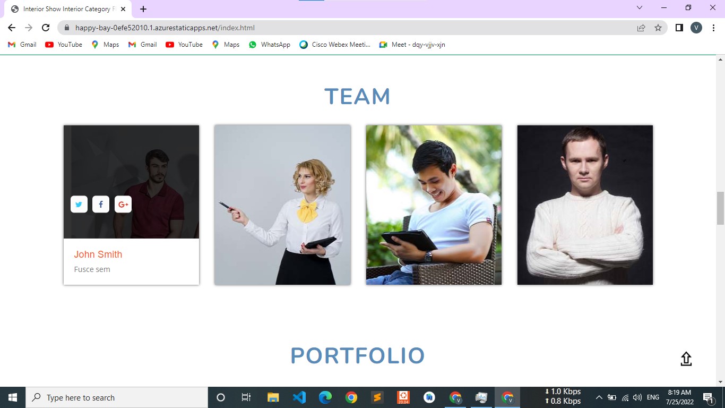Adjust the speaker volume icon

click(636, 397)
